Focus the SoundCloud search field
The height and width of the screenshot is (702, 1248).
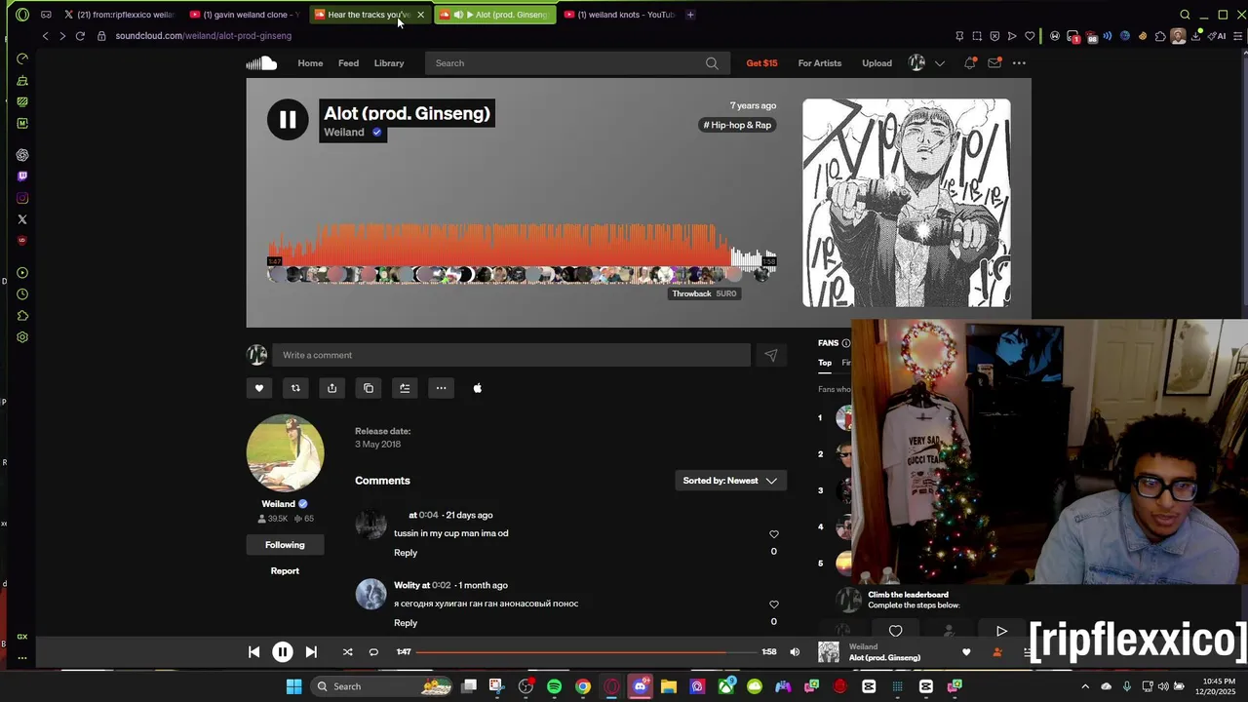point(575,63)
